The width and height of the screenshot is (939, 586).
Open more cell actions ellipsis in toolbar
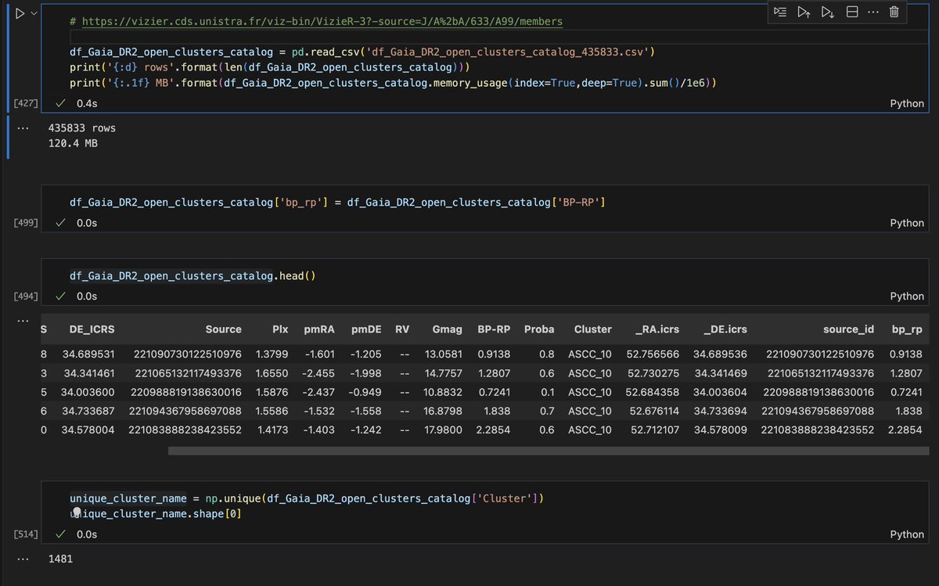873,12
